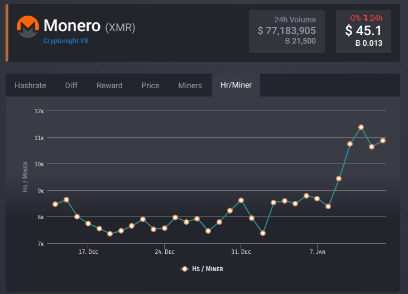Click the 7. Jan axis label
The image size is (408, 294).
pos(318,252)
